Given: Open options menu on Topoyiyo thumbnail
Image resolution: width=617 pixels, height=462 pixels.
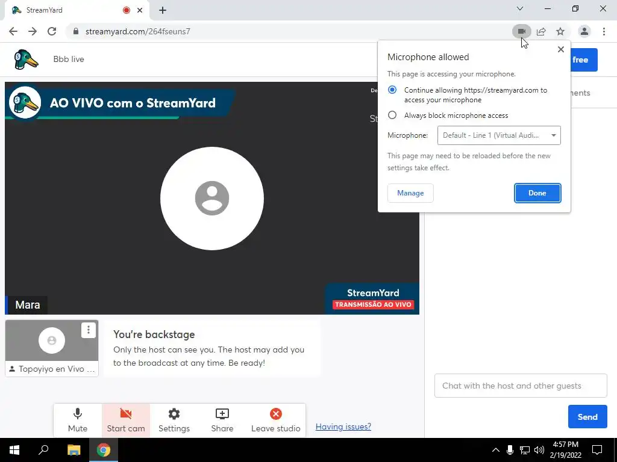Looking at the screenshot, I should (89, 330).
